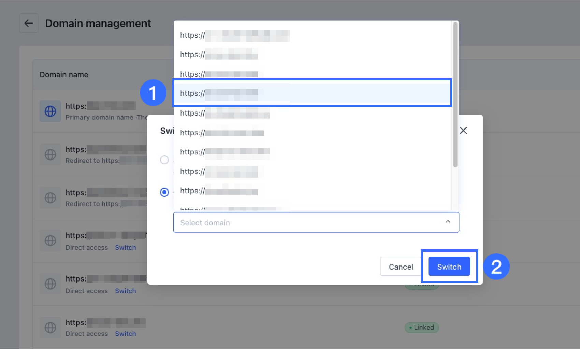Click the domain list's vertical scrollbar thumb
Screen dimensions: 580x349
(x=455, y=95)
